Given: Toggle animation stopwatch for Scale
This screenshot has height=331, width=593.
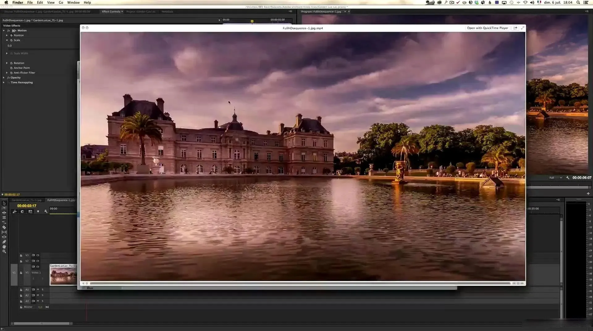Looking at the screenshot, I should pos(11,40).
